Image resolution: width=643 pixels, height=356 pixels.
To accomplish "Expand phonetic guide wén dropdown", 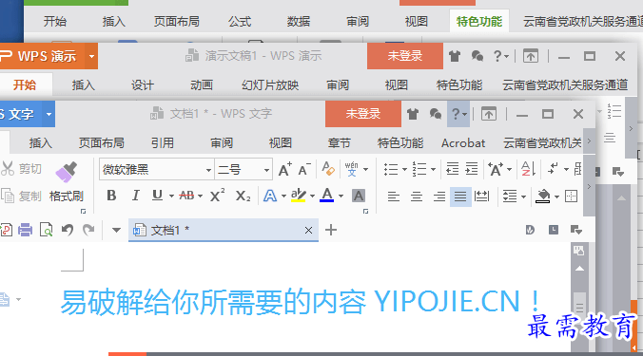I will coord(366,169).
